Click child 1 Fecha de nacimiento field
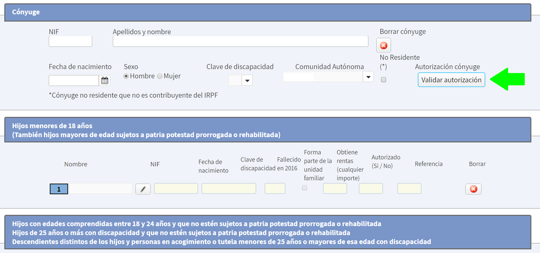This screenshot has height=253, width=540. 229,189
